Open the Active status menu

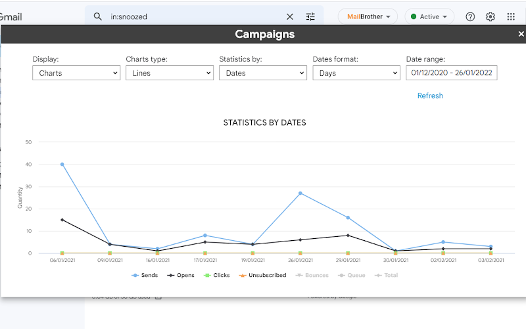429,16
